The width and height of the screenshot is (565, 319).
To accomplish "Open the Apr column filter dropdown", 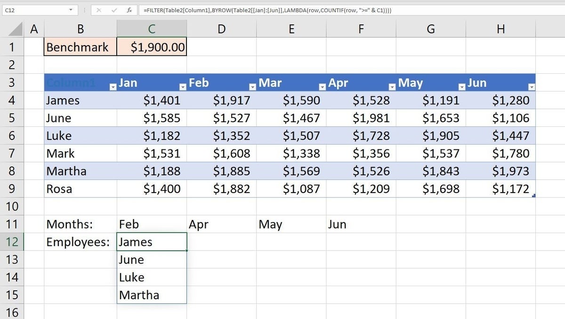I will [x=392, y=87].
